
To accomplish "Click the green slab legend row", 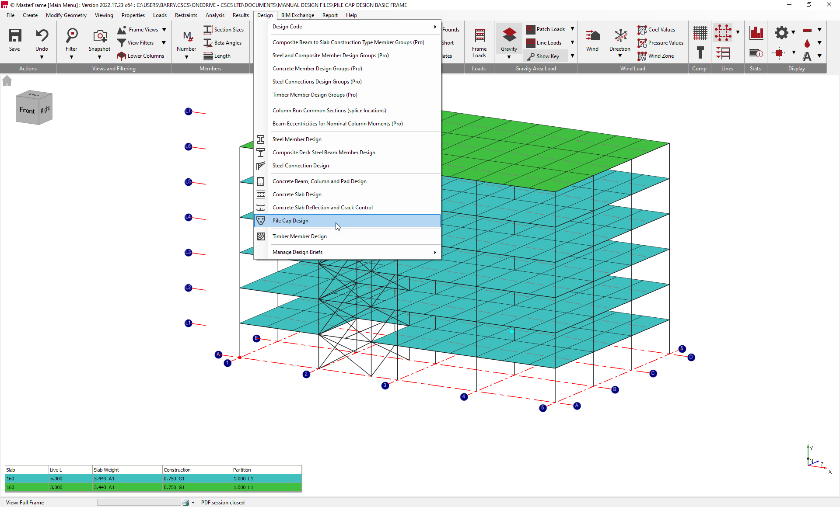I will coord(153,487).
